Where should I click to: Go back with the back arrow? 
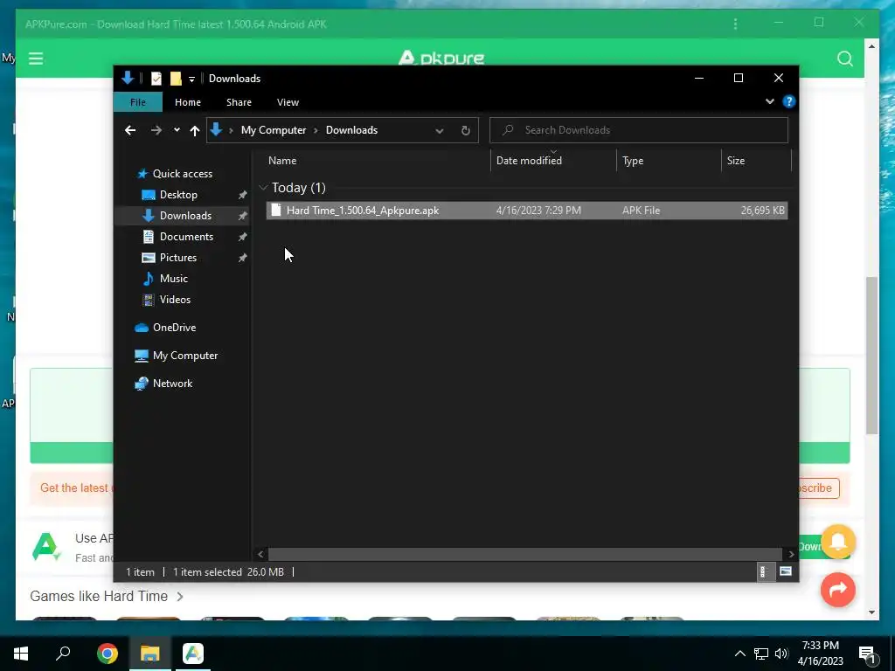tap(130, 130)
